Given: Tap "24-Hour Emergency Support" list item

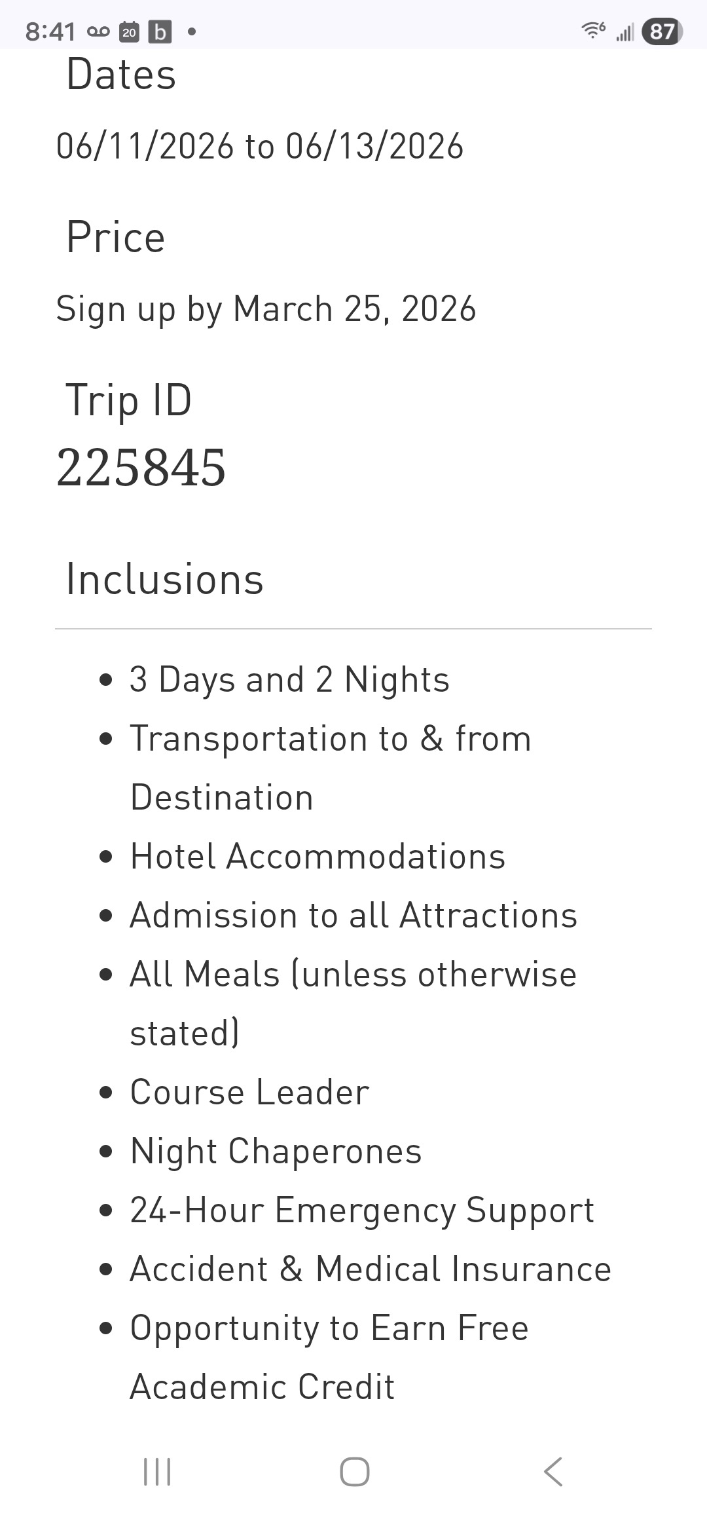Looking at the screenshot, I should 362,1210.
